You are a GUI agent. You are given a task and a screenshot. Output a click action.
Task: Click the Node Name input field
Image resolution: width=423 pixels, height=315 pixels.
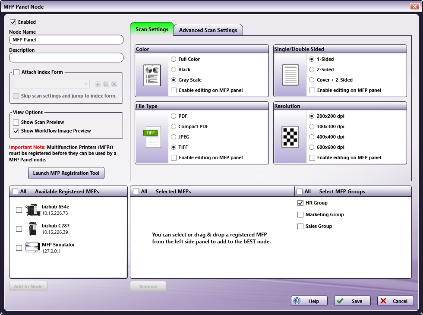pos(66,40)
